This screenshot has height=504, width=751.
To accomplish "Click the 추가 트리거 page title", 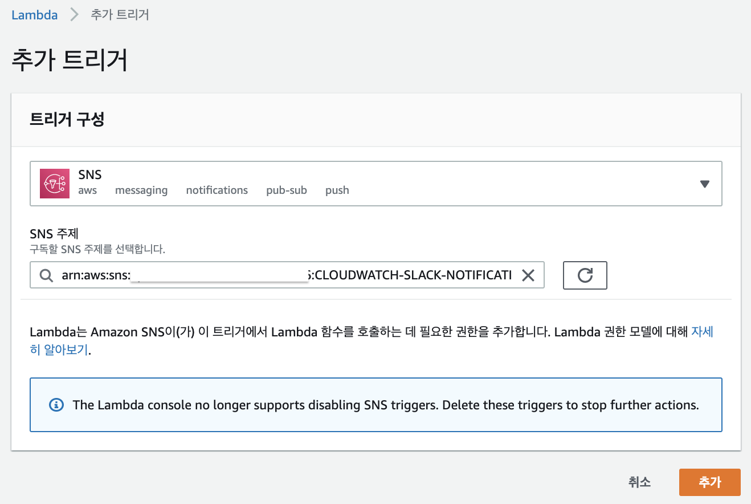I will [x=69, y=60].
